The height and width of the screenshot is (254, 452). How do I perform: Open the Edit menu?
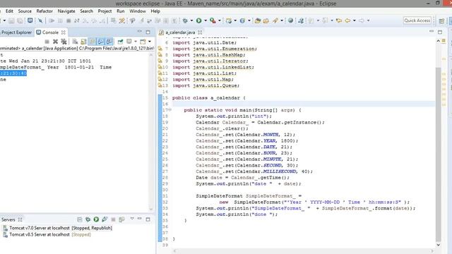tap(9, 11)
